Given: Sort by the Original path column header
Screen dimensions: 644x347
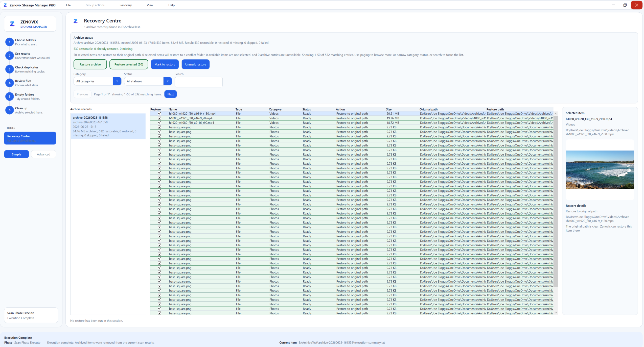Looking at the screenshot, I should click(428, 109).
